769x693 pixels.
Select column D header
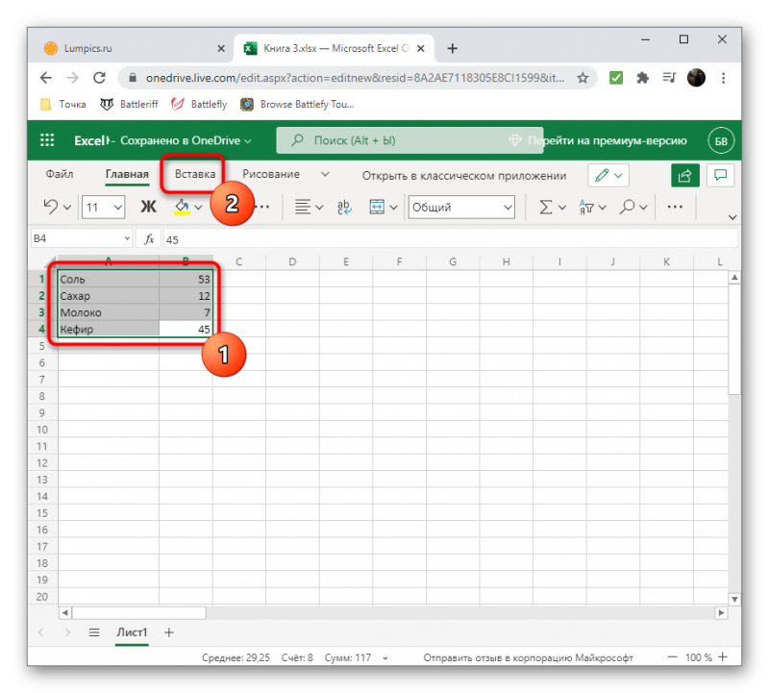[x=292, y=261]
